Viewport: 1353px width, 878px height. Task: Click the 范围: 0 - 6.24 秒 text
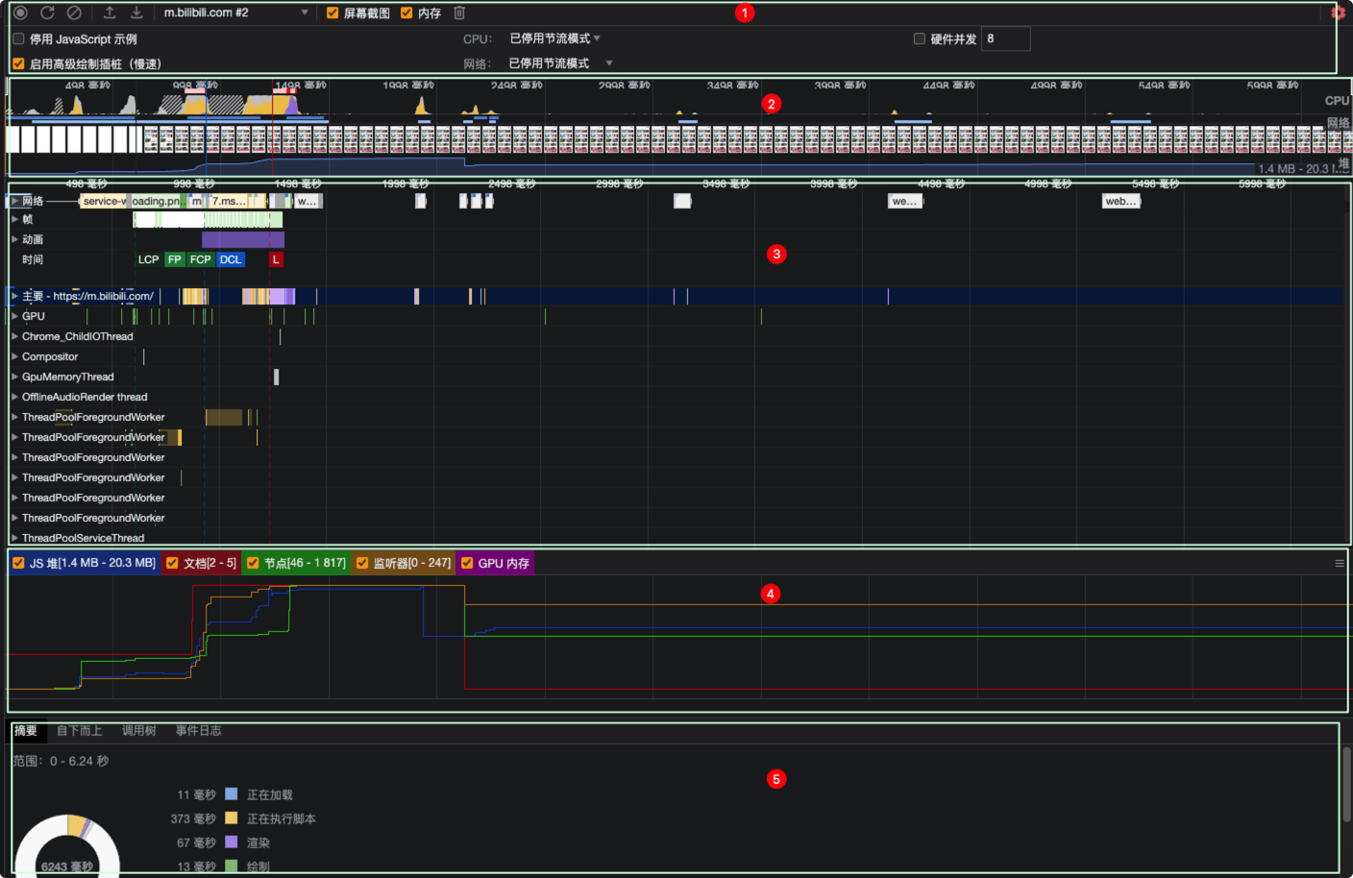(x=61, y=761)
